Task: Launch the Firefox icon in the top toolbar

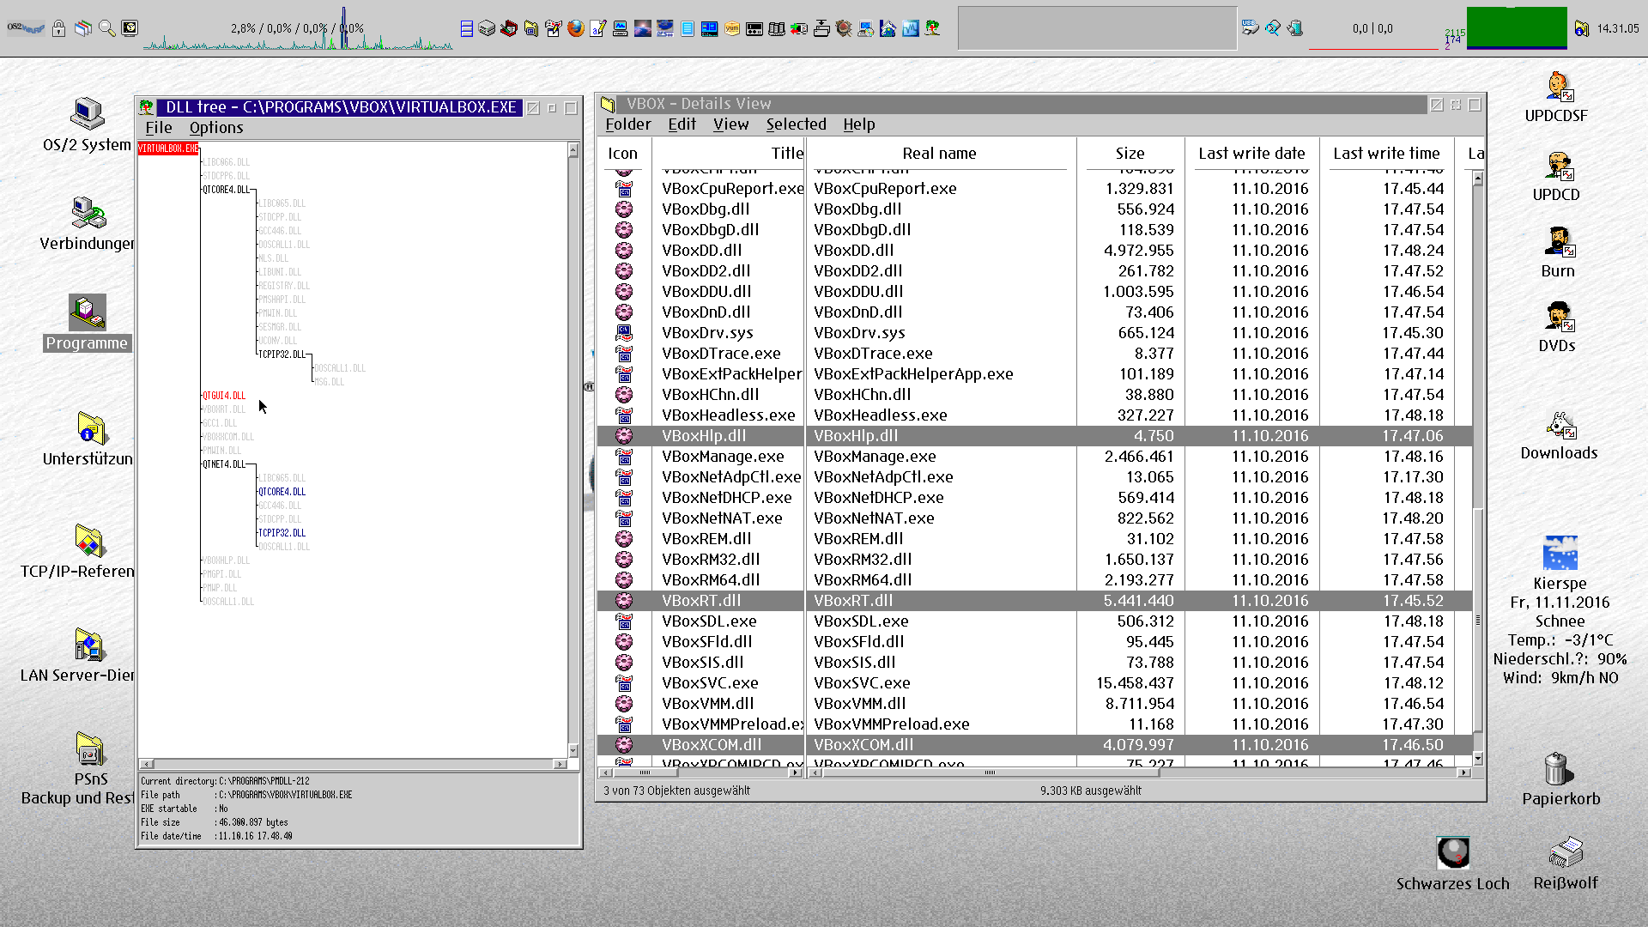Action: [576, 28]
